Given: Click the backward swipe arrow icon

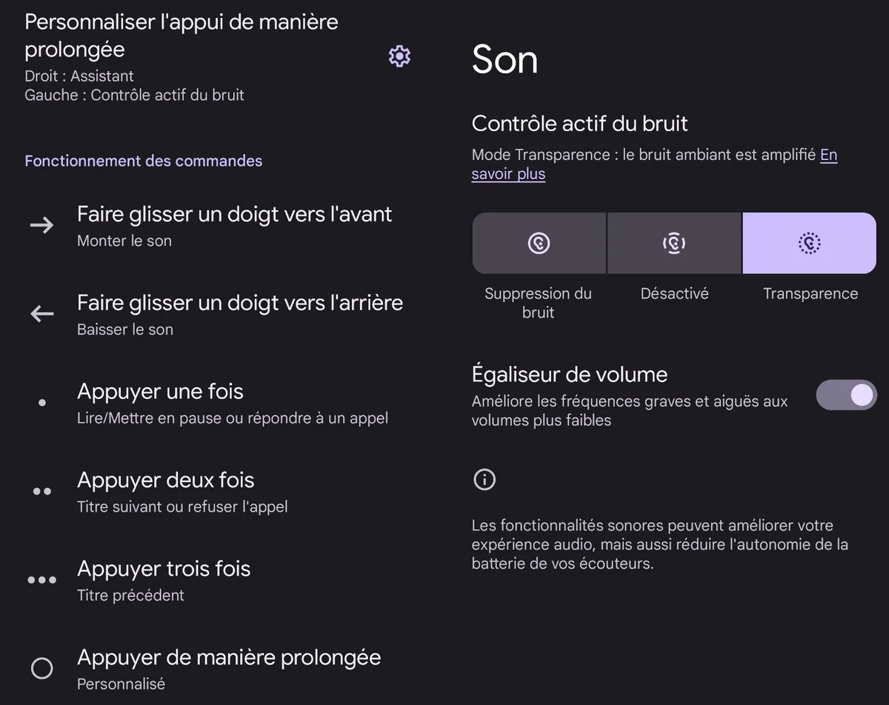Looking at the screenshot, I should [x=41, y=314].
